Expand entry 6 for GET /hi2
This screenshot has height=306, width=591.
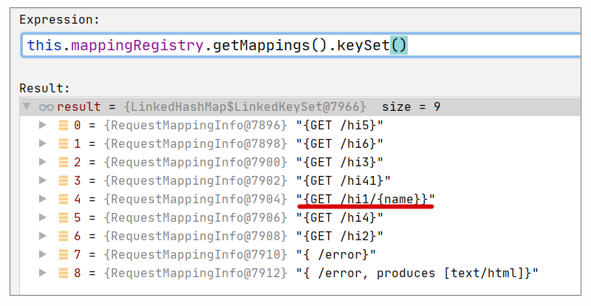[x=43, y=236]
